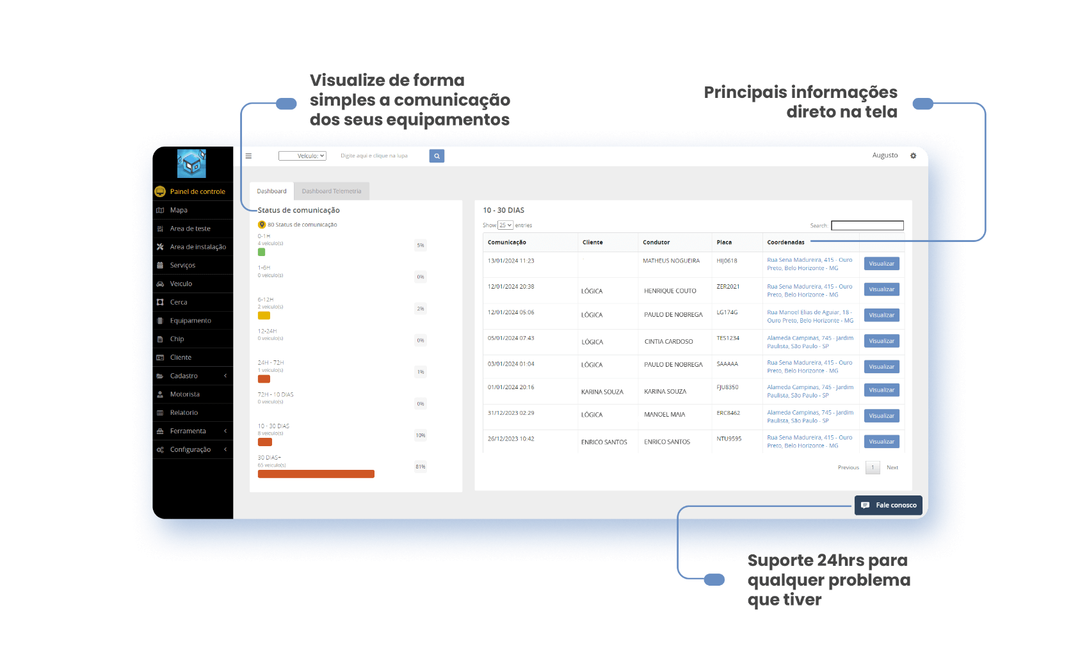Open address link for MATHEUS NOGUEIRA row

pyautogui.click(x=810, y=264)
